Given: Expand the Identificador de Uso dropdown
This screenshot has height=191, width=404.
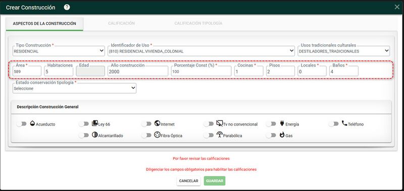Looking at the screenshot, I should click(x=201, y=51).
